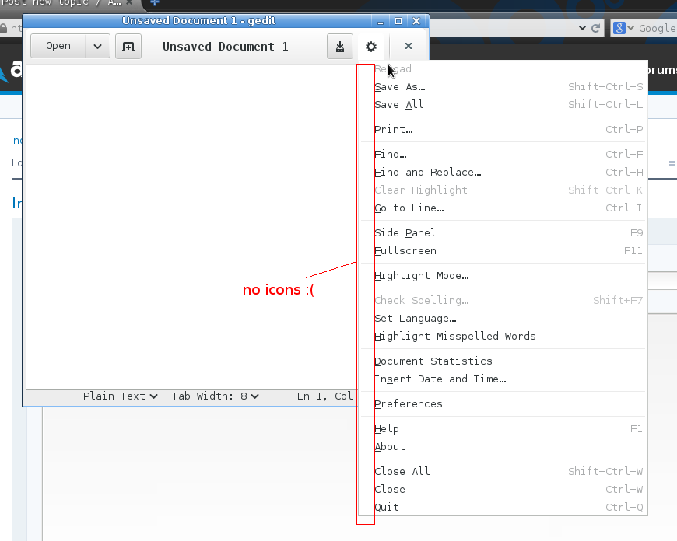Save the document using the save icon
The height and width of the screenshot is (541, 677).
tap(340, 46)
